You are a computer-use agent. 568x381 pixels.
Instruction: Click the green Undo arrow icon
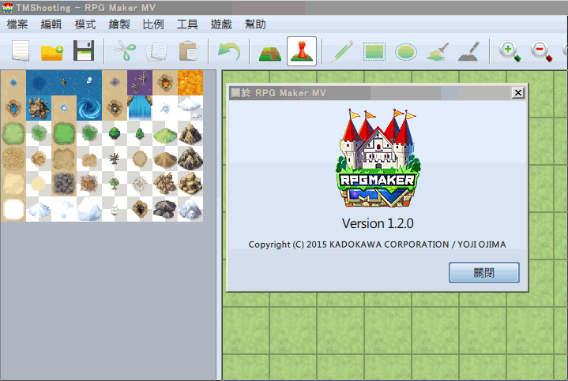tap(229, 51)
